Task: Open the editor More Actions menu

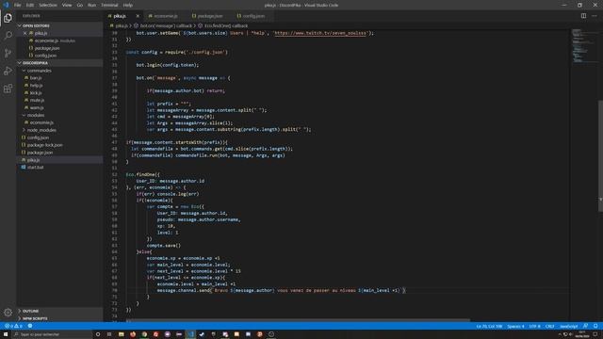Action: click(595, 16)
